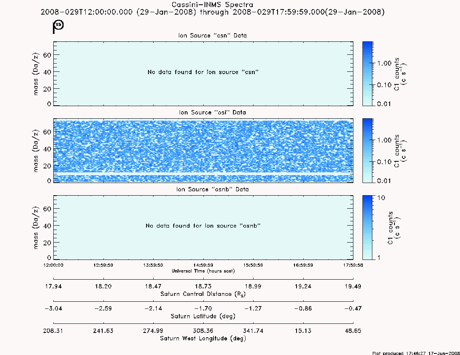Click the -3.04 latitude value

pos(53,308)
